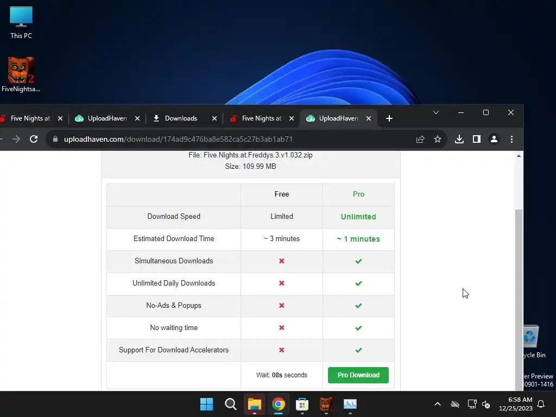
Task: Click green check for Simultaneous Downloads
Action: (358, 261)
